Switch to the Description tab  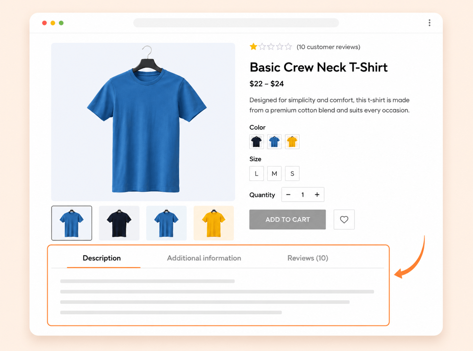click(102, 258)
